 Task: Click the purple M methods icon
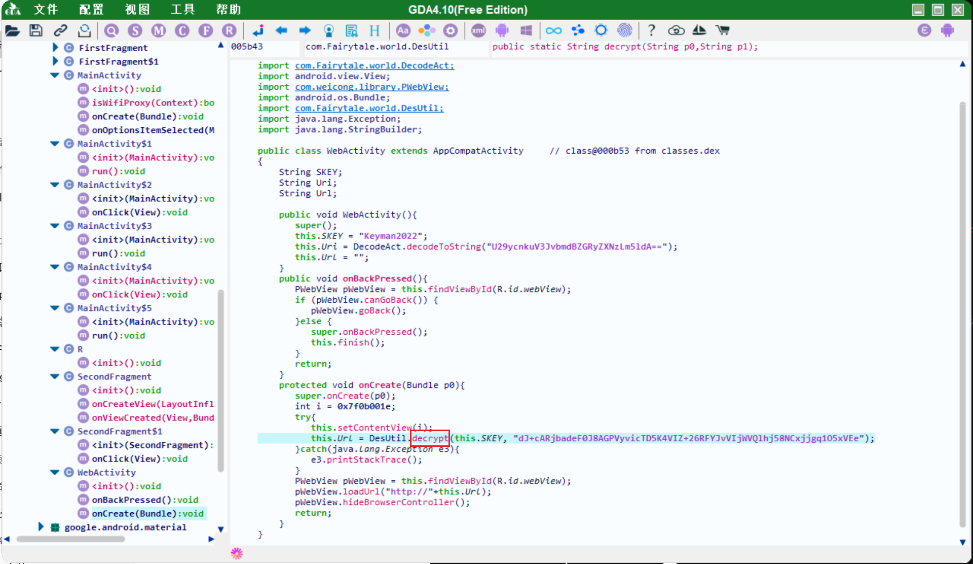(x=159, y=31)
